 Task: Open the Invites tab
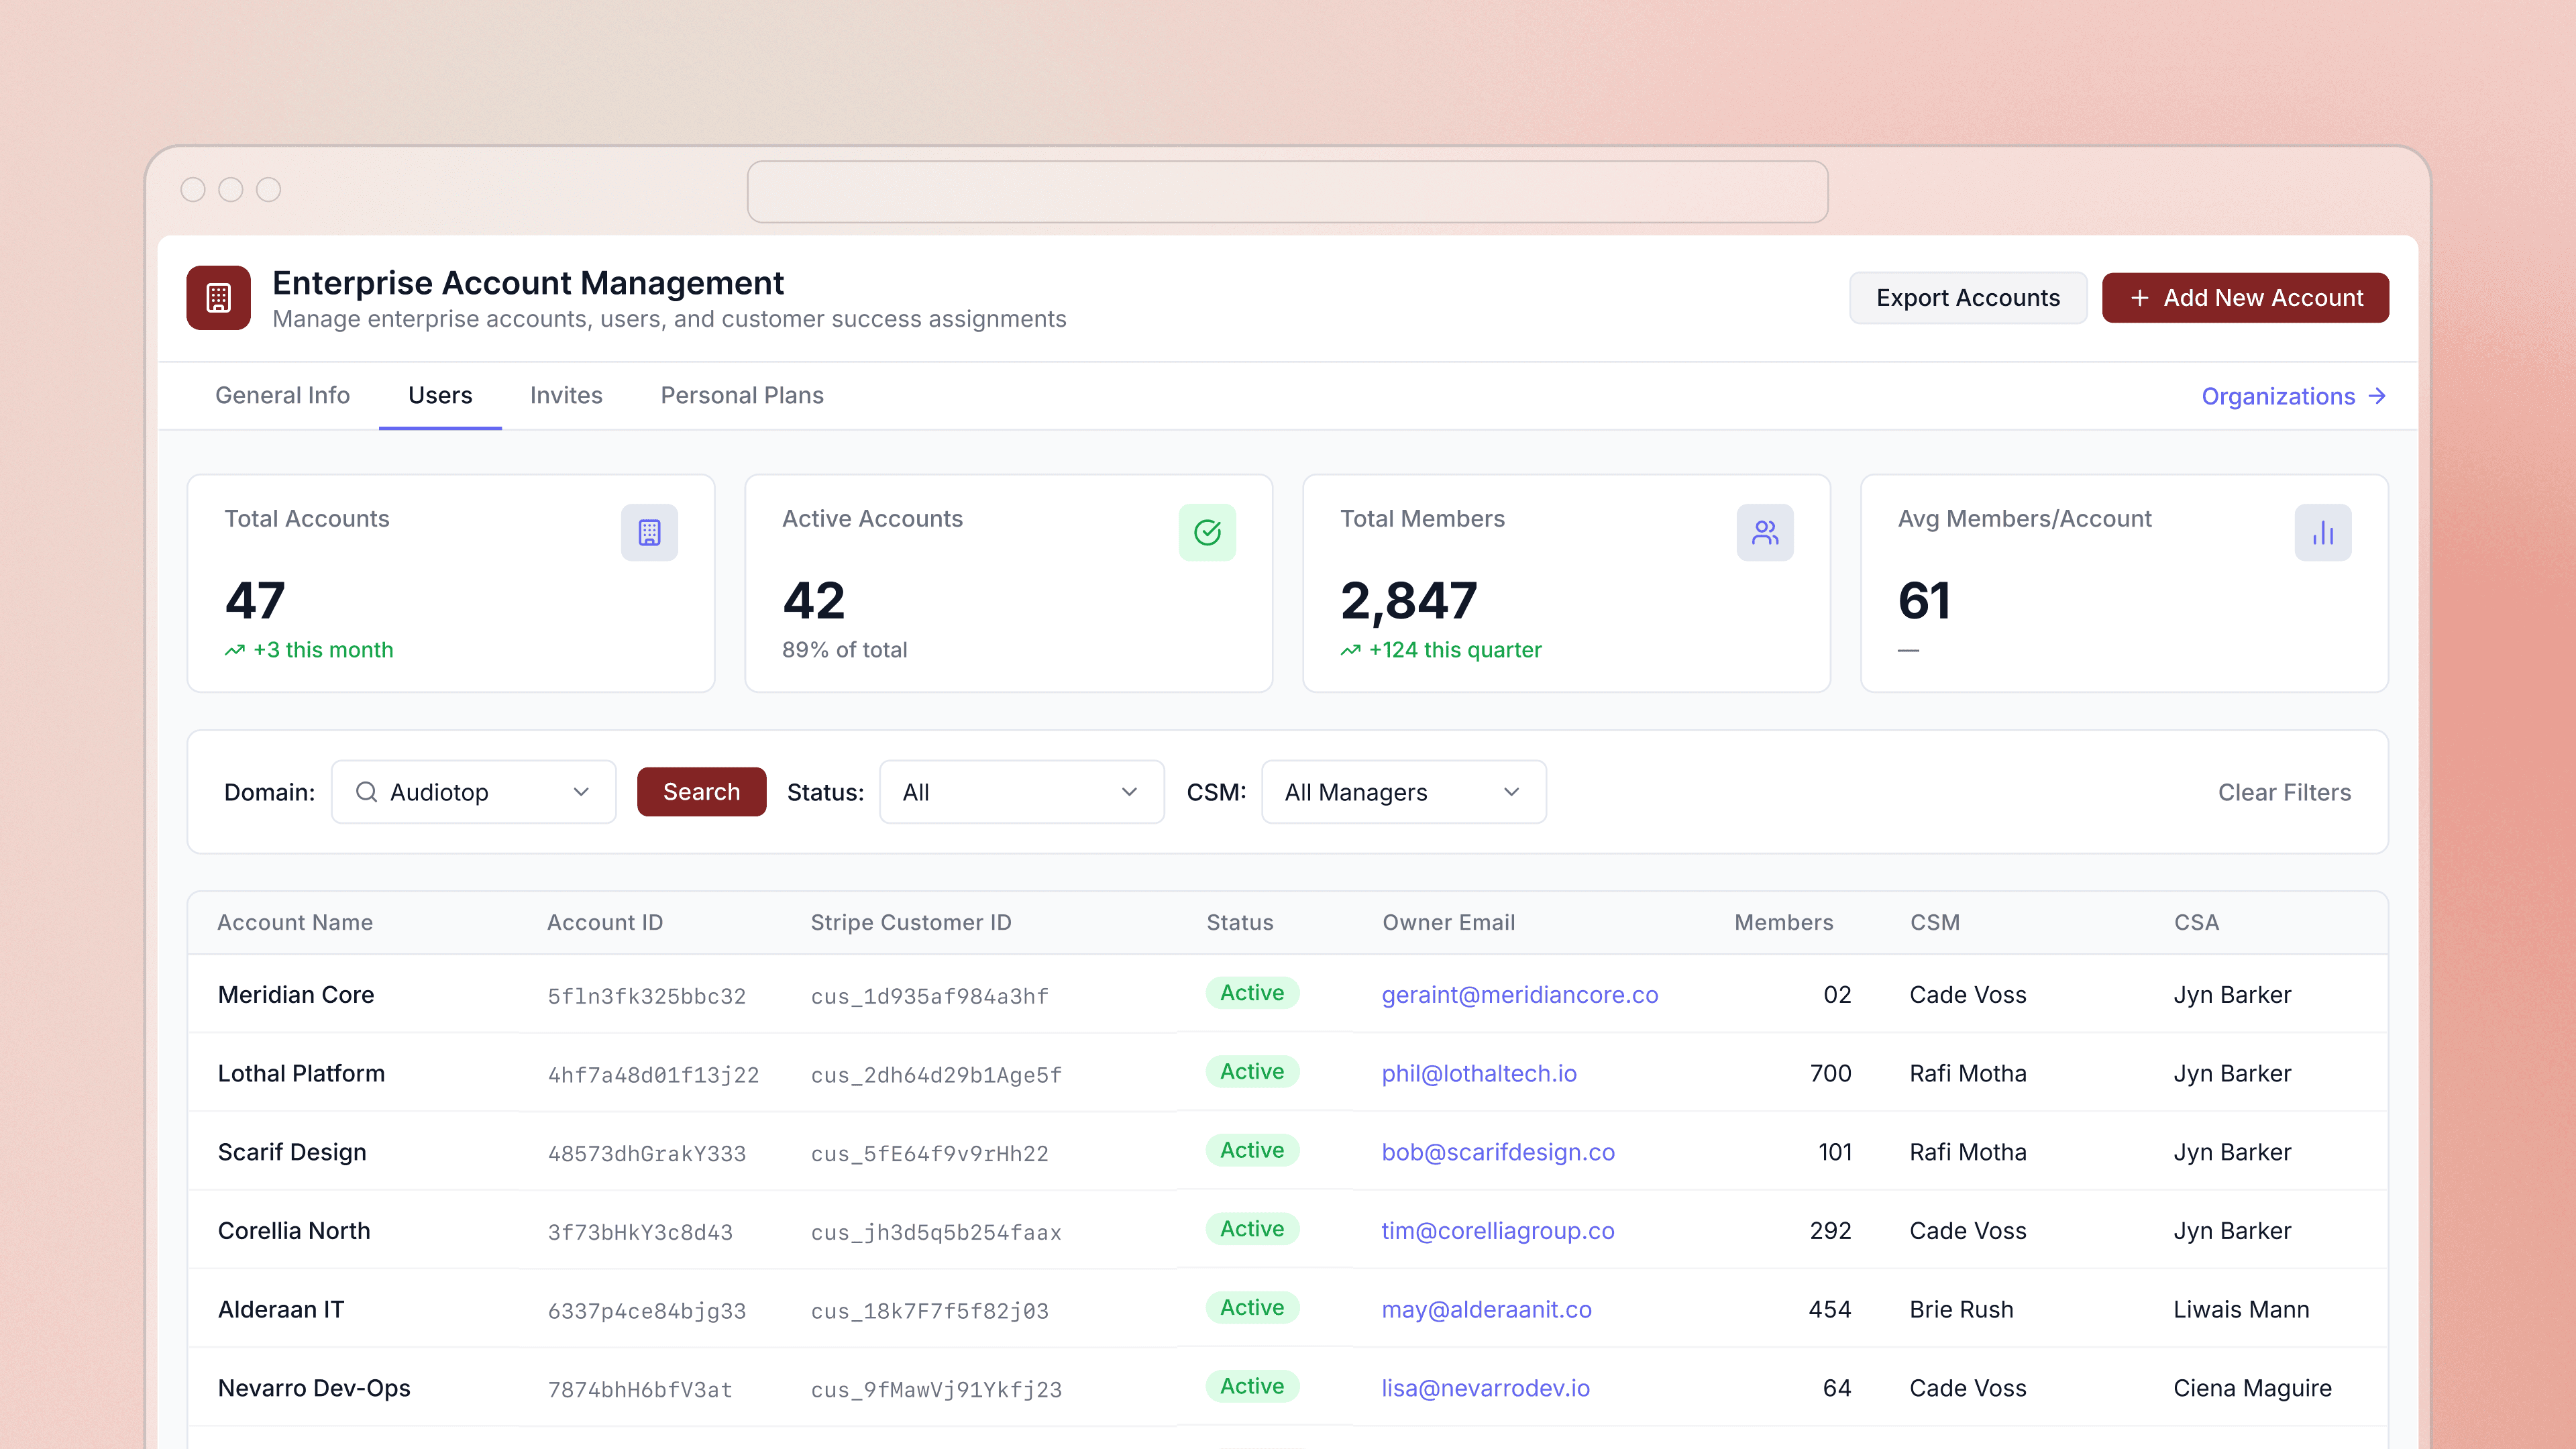pos(566,395)
